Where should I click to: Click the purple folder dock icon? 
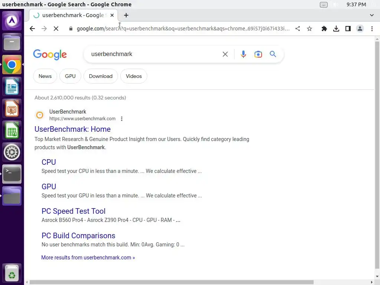pos(12,196)
